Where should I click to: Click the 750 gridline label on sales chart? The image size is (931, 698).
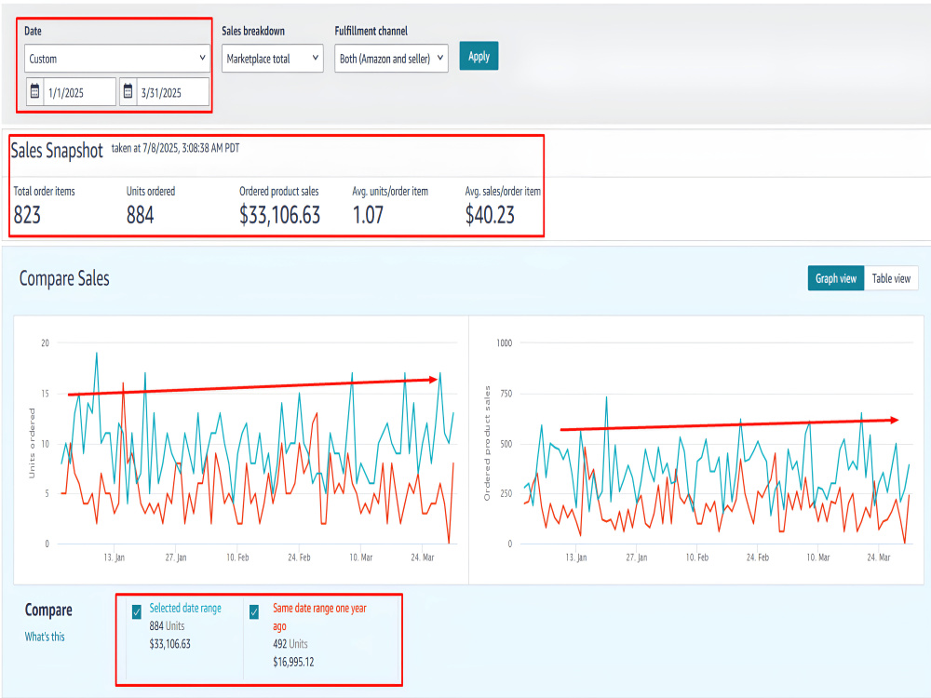pos(506,394)
